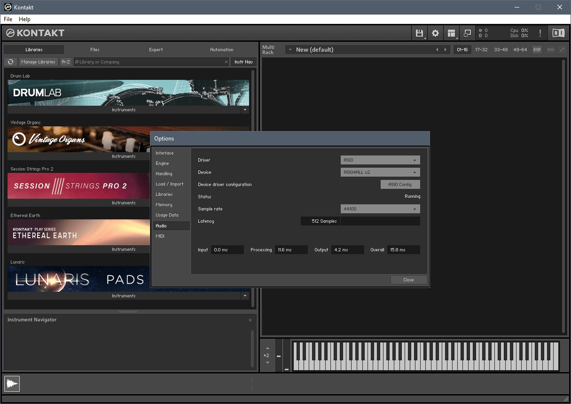Click the keyboard pitch wheel strip
This screenshot has width=571, height=404.
tap(279, 356)
